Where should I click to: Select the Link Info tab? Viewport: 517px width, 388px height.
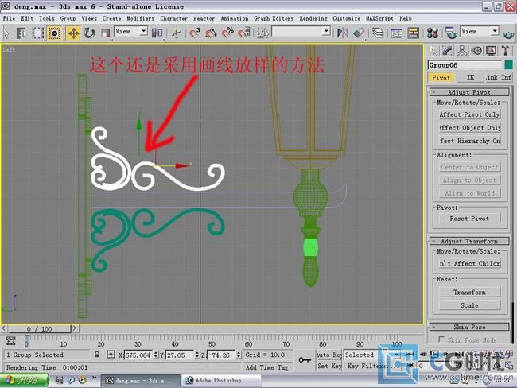(x=499, y=77)
